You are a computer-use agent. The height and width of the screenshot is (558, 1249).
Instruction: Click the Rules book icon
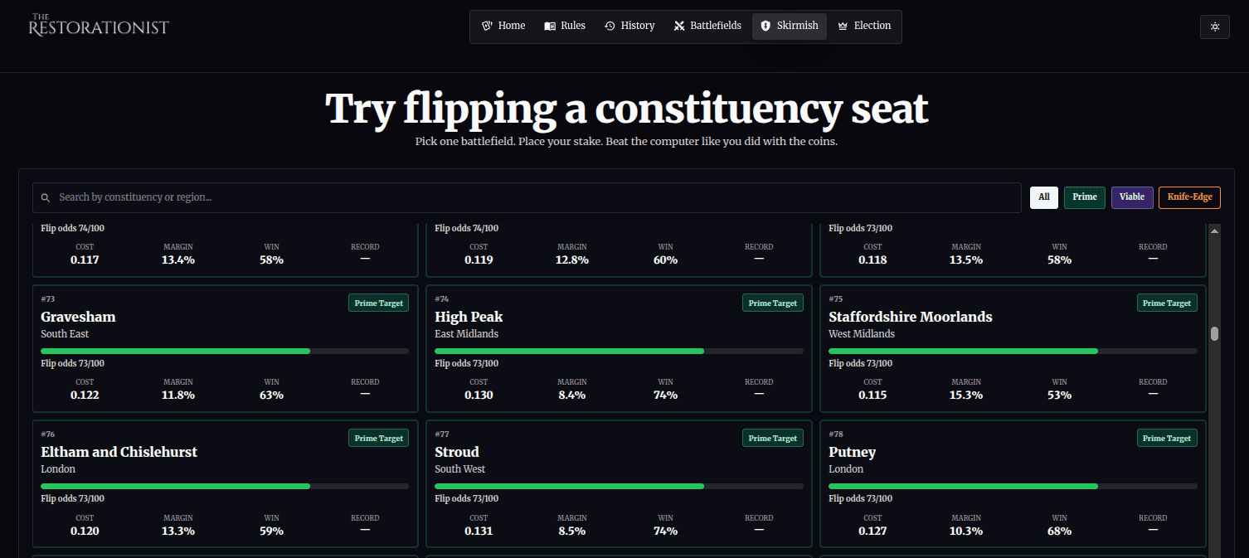[x=550, y=26]
